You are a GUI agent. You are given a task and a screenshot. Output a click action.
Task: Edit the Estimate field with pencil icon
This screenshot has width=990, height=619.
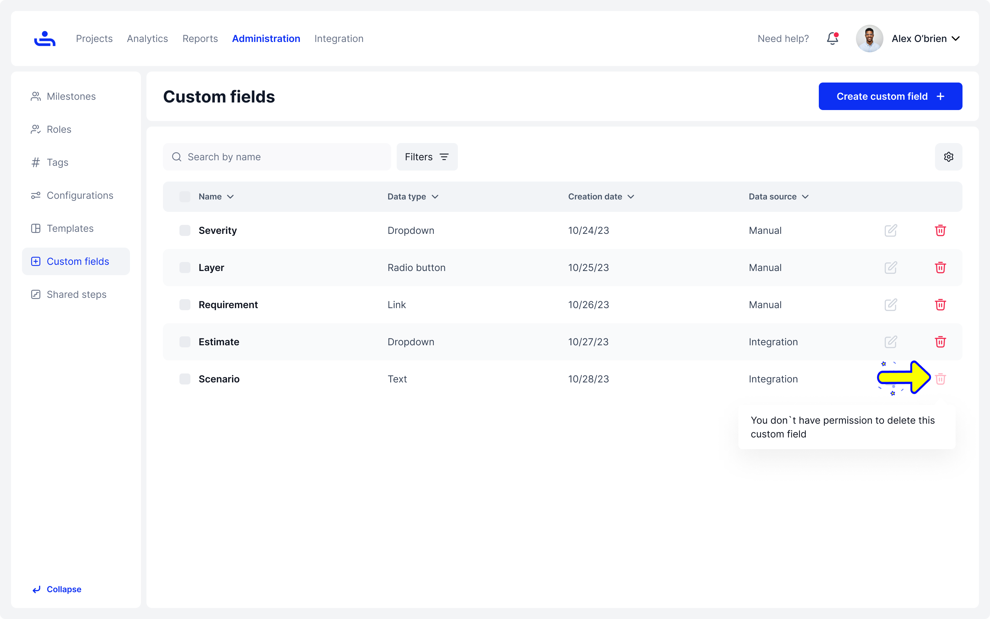point(891,342)
